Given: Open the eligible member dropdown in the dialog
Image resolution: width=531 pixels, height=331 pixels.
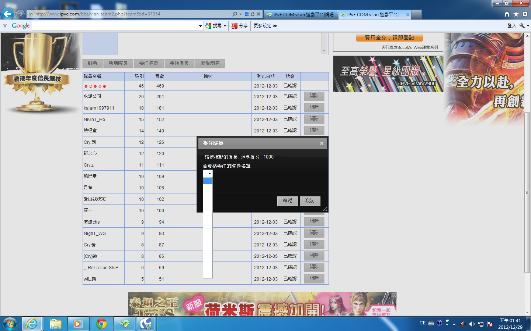Looking at the screenshot, I should [x=208, y=174].
